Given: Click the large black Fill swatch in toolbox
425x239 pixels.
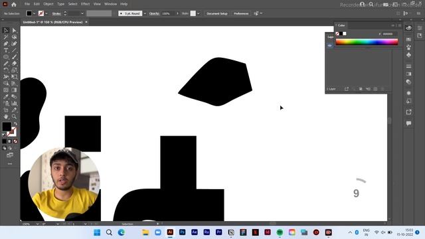Looking at the screenshot, I should click(x=7, y=126).
